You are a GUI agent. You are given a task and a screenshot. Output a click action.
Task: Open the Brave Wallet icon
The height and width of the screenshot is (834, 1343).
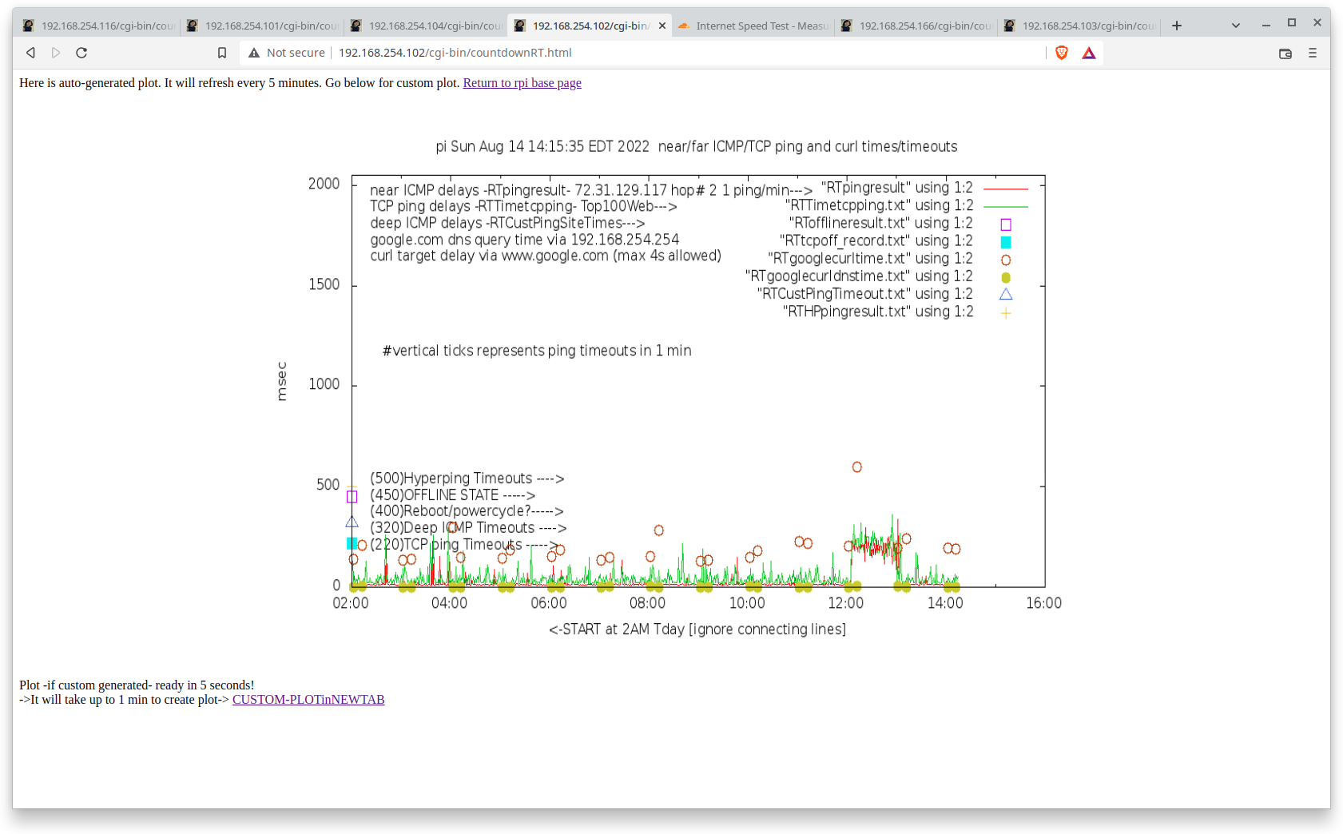(x=1285, y=54)
